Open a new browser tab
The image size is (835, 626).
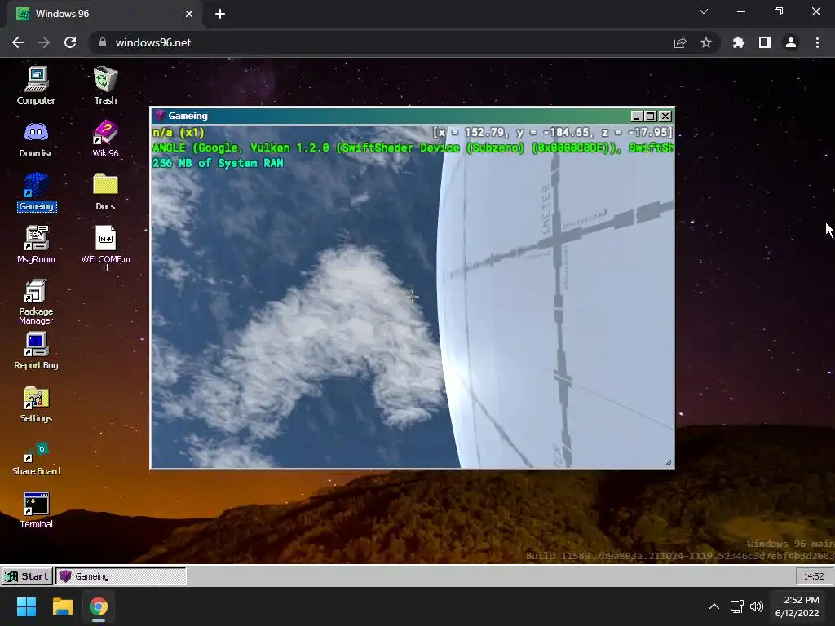point(220,14)
